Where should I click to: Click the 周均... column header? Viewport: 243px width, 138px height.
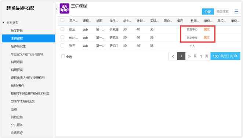click(168, 21)
